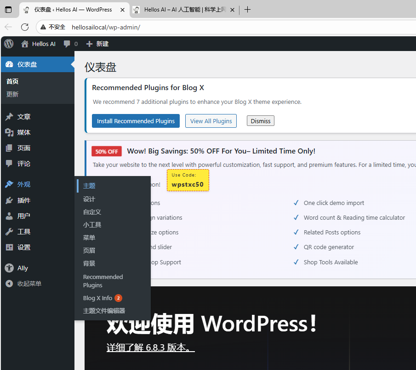Open the 新建 plus dropdown in admin bar
Image resolution: width=416 pixels, height=370 pixels.
pyautogui.click(x=97, y=44)
